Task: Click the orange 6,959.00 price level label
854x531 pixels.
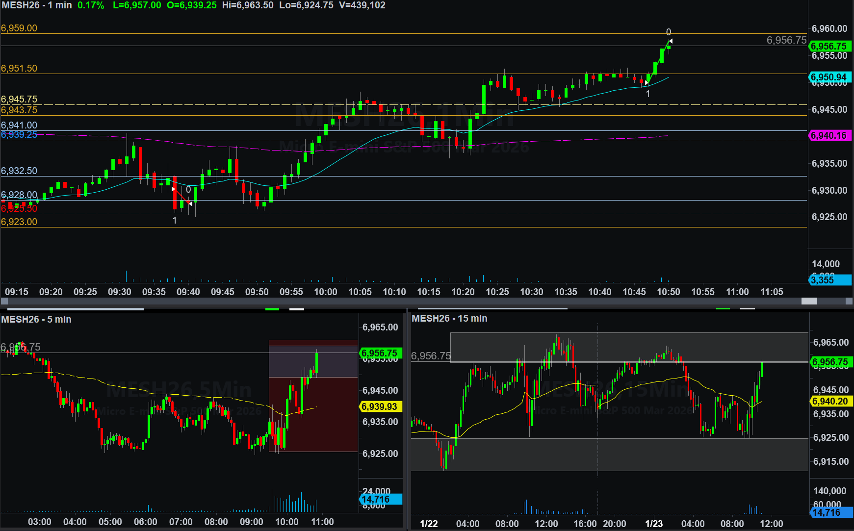Action: click(19, 28)
